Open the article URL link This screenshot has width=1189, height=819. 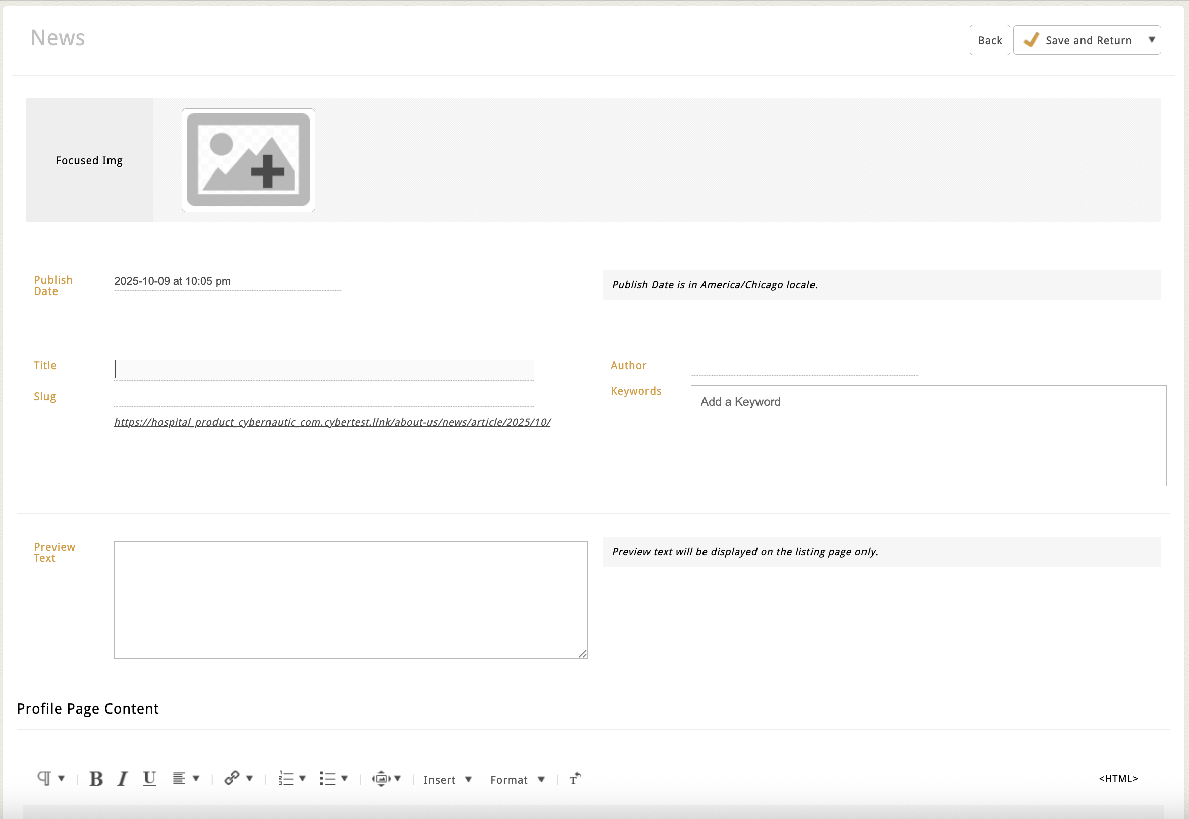(x=332, y=422)
